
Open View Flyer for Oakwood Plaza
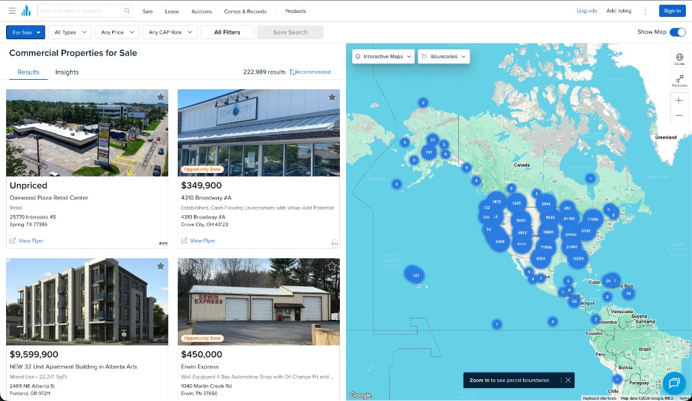[27, 240]
